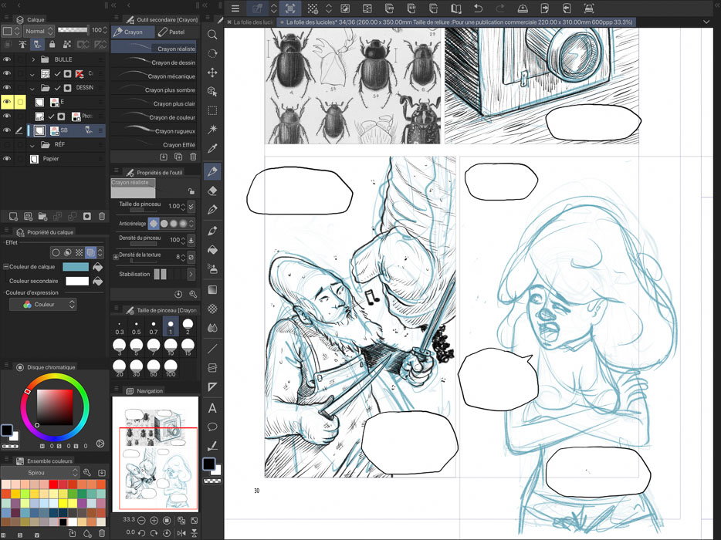
Task: Select the Text tool
Action: 212,408
